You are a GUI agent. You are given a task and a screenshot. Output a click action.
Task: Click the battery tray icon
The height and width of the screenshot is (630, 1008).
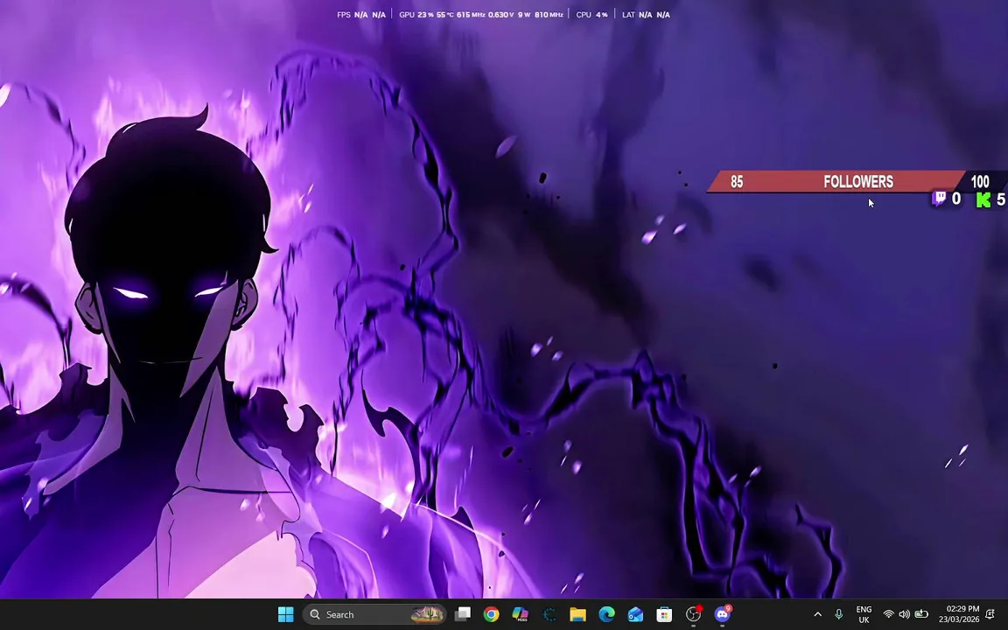(921, 614)
